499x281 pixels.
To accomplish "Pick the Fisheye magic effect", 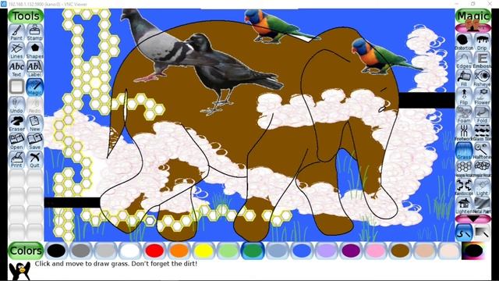I will [482, 78].
